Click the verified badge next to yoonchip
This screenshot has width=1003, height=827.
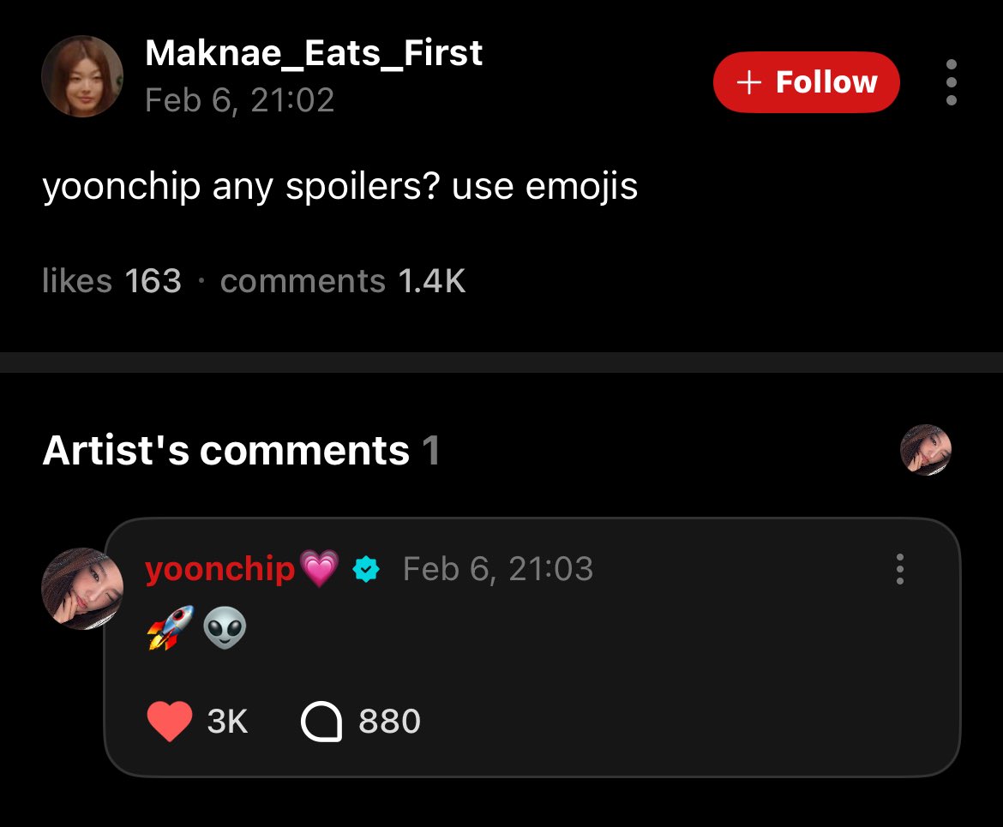click(367, 568)
